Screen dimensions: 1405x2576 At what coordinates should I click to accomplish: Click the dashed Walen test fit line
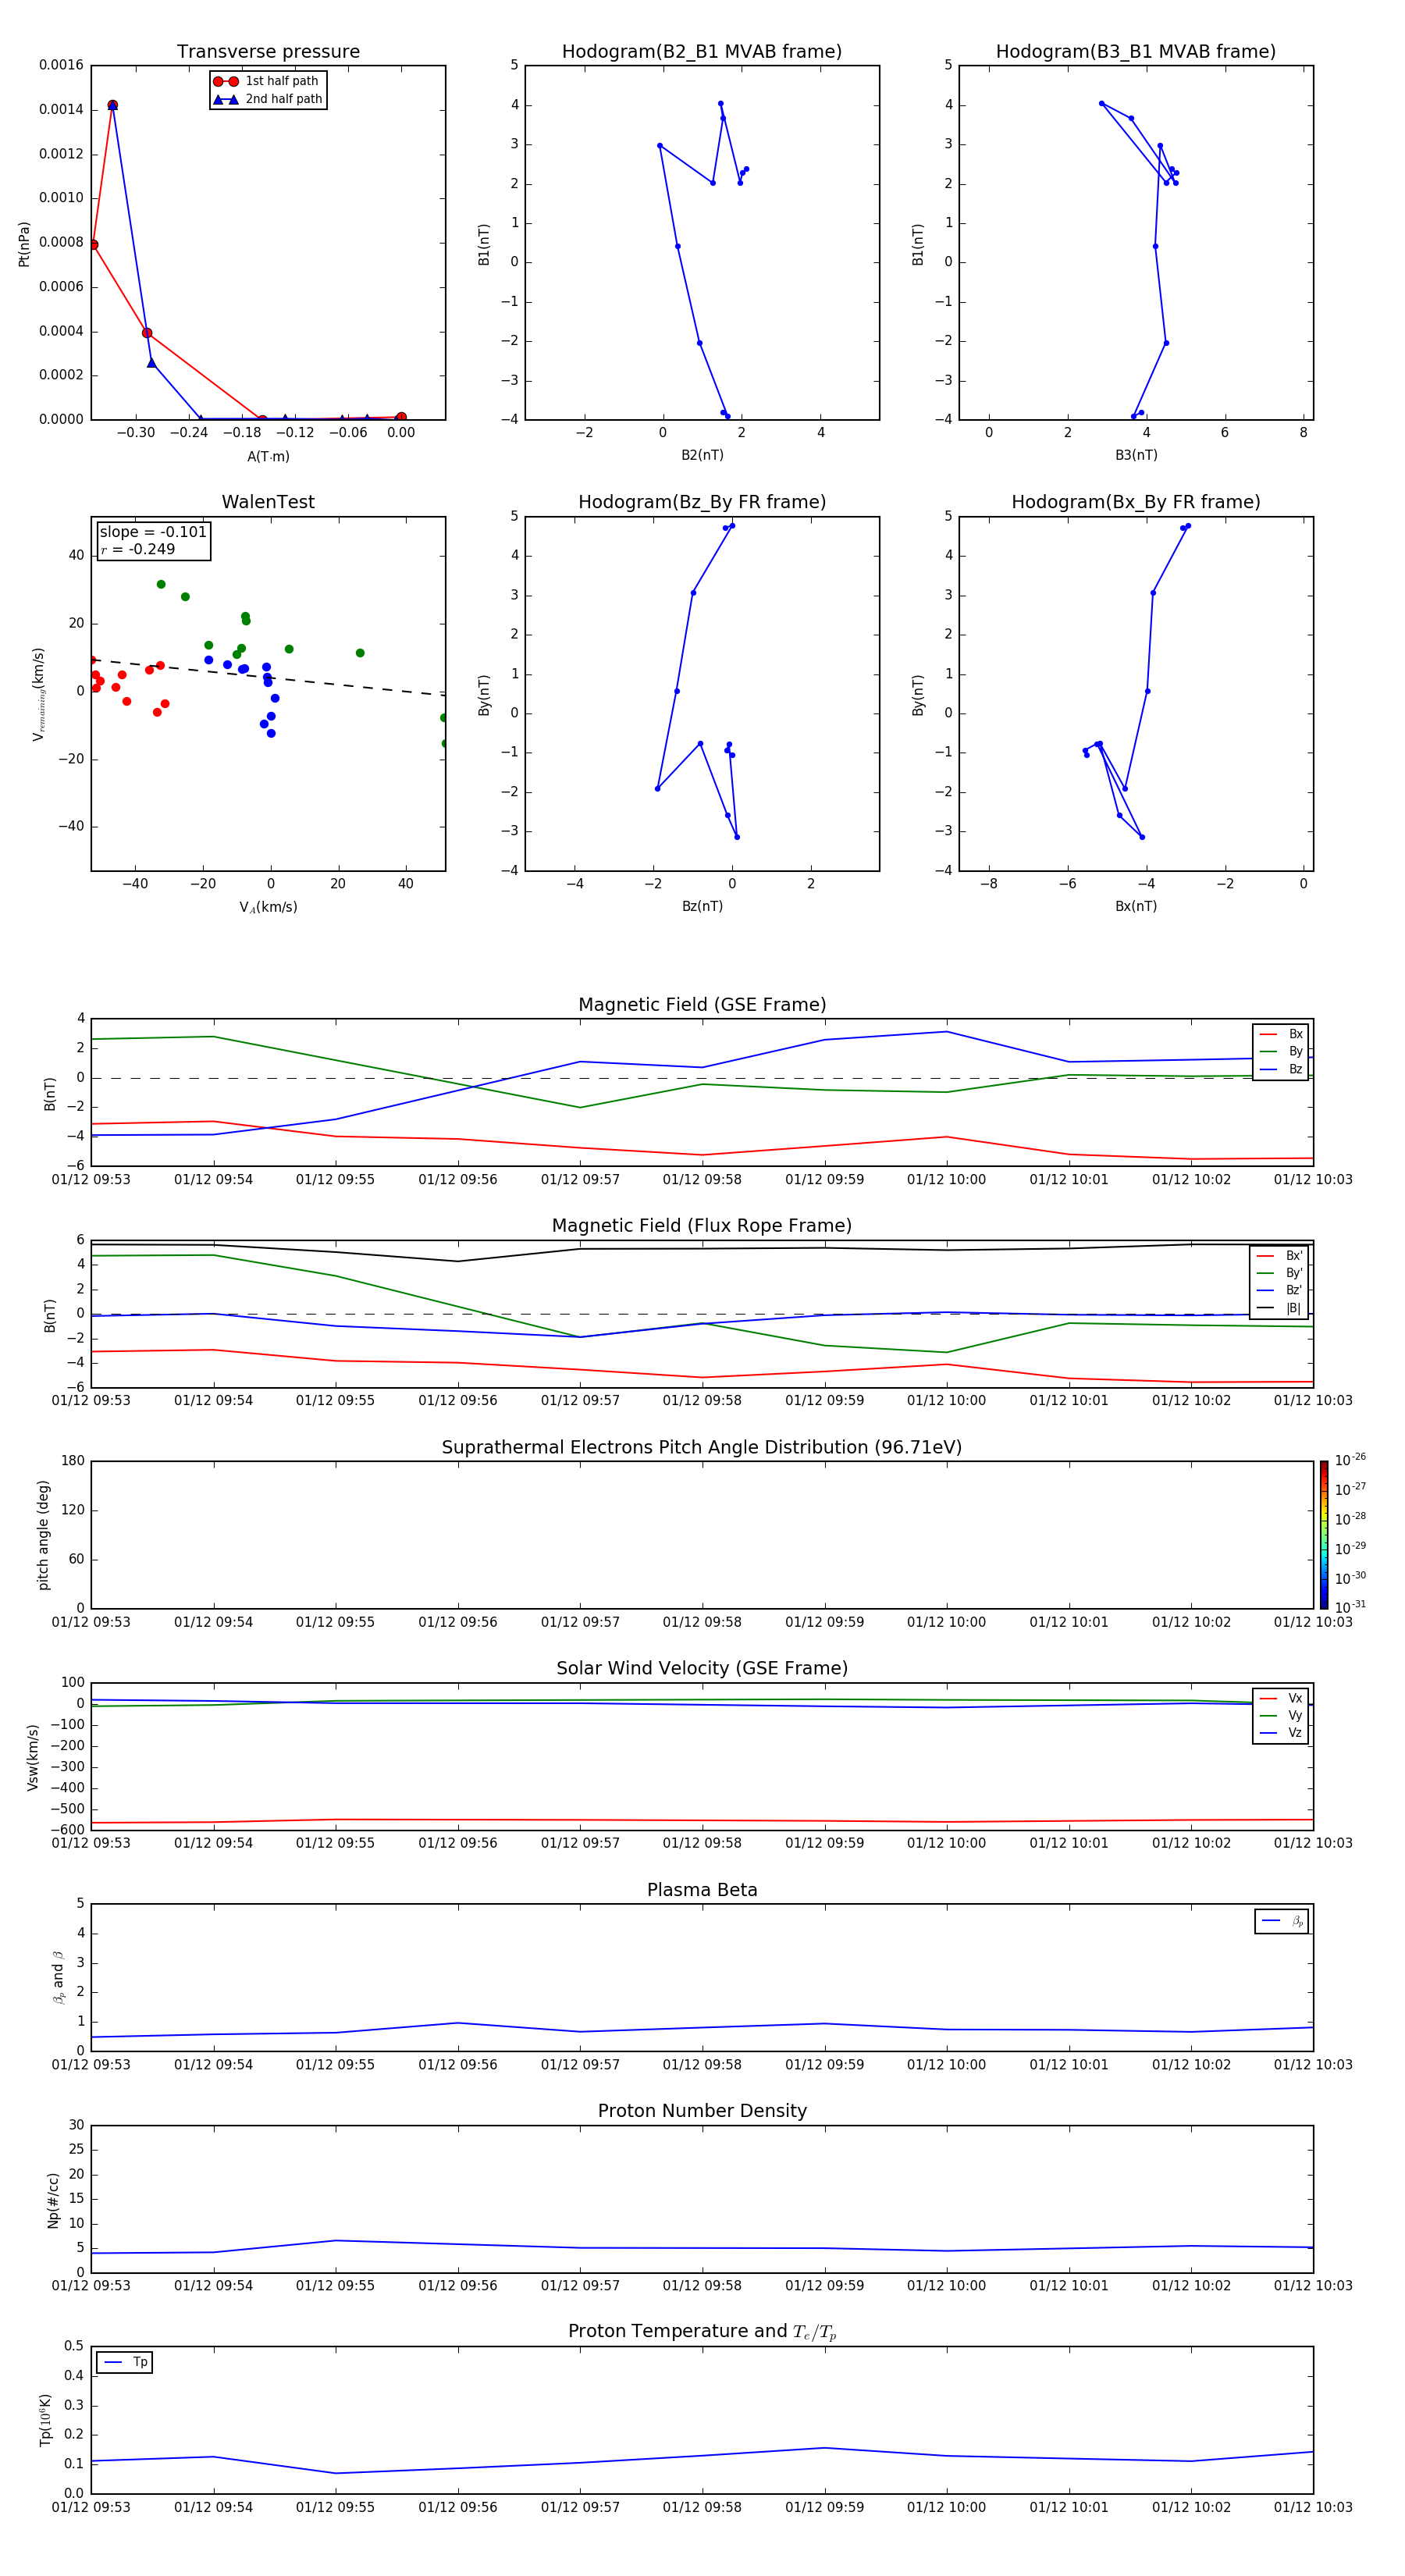[268, 677]
